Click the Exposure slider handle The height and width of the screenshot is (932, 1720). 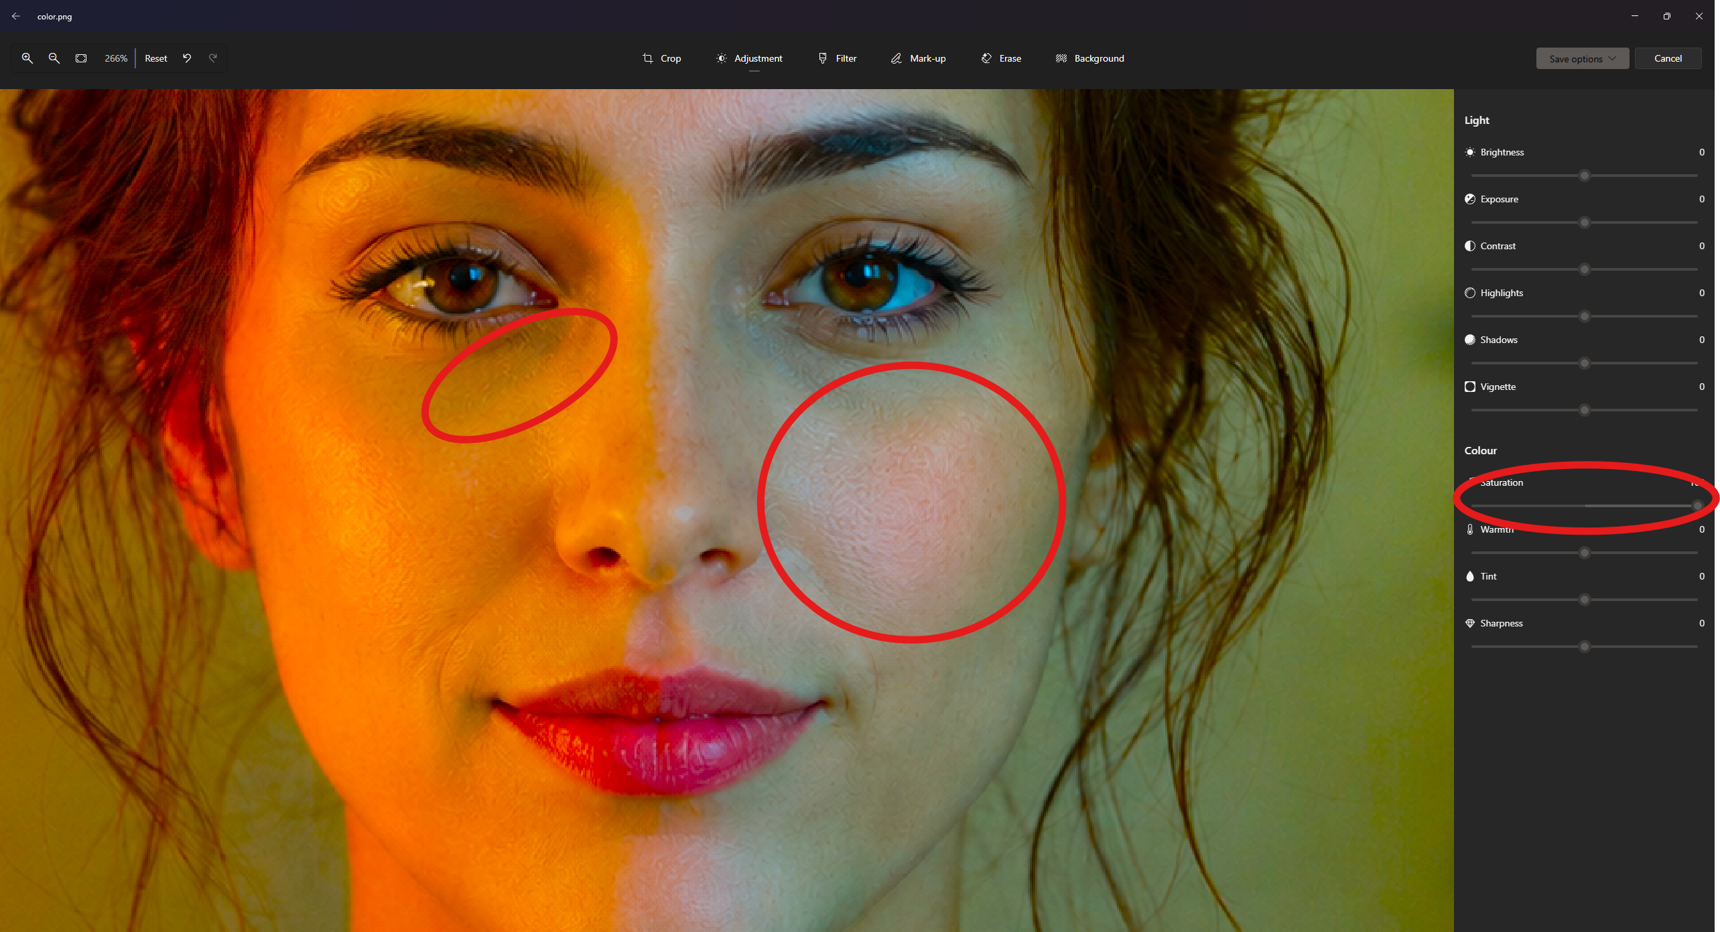point(1584,222)
